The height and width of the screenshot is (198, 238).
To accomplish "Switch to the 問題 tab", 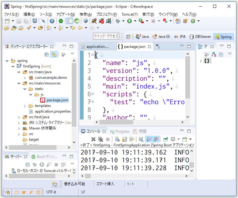I will pyautogui.click(x=140, y=131).
